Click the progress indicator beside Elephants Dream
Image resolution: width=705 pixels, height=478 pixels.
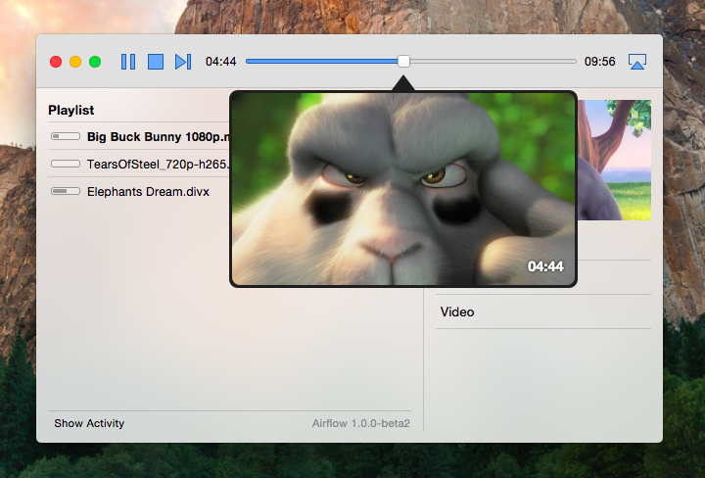tap(66, 191)
